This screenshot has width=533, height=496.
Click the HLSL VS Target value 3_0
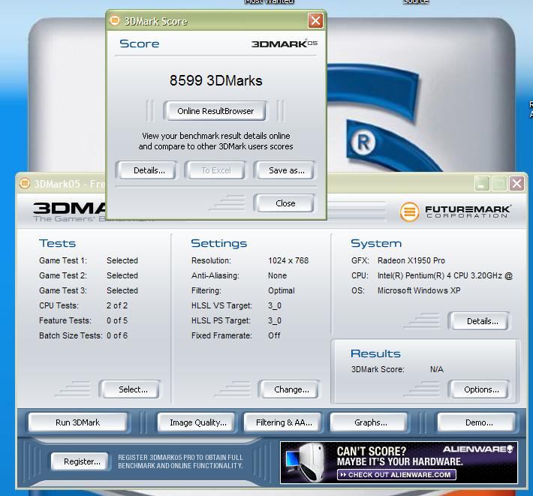point(274,305)
